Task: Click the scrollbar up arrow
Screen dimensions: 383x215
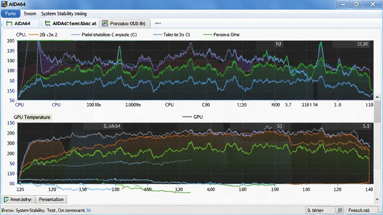Action: point(377,97)
